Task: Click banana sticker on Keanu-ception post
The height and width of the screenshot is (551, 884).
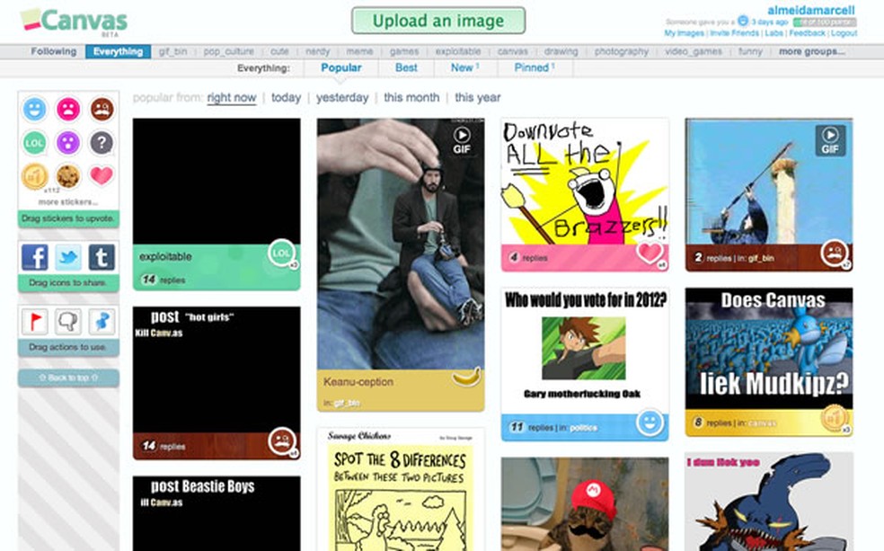Action: coord(467,377)
